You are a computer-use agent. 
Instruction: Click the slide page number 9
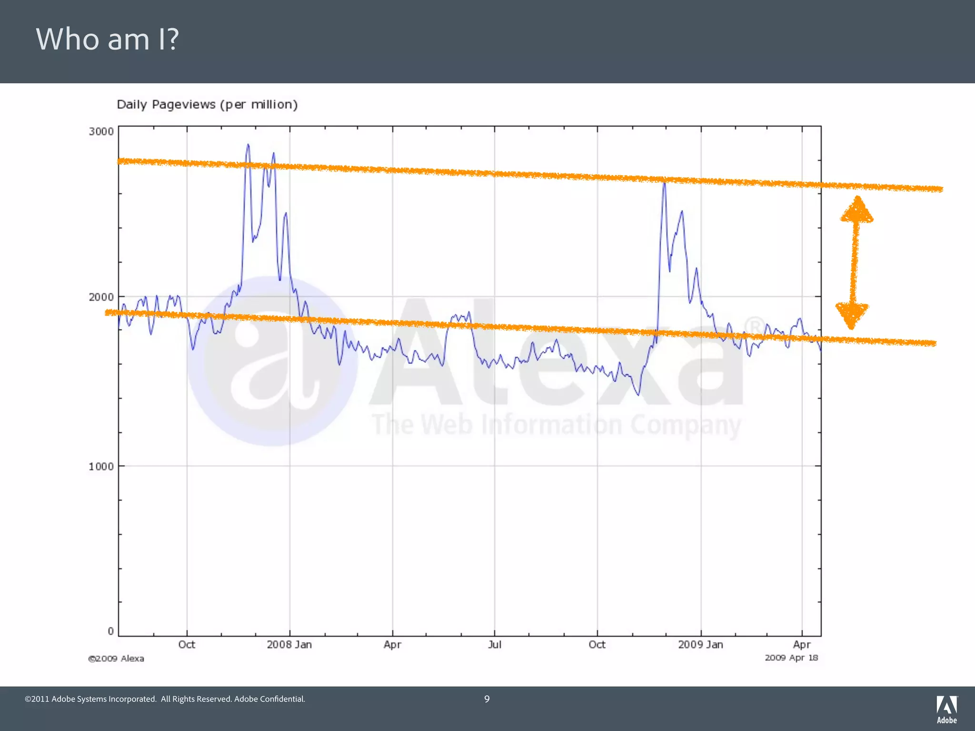point(487,699)
